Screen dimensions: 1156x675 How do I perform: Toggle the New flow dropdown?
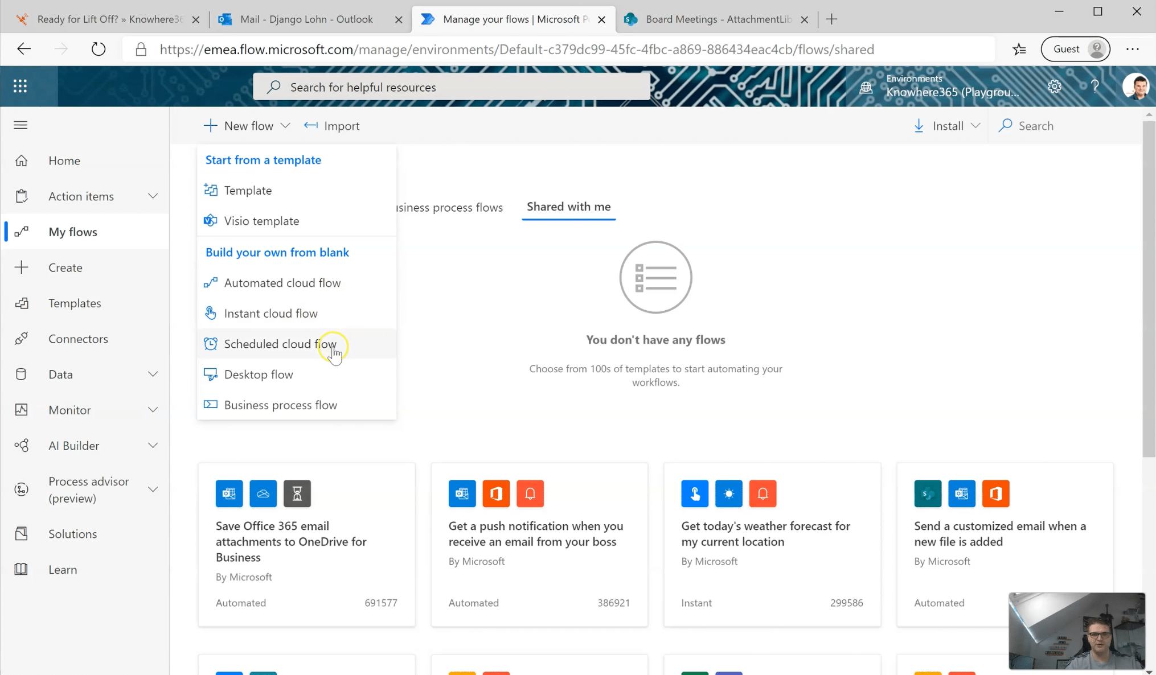tap(247, 126)
